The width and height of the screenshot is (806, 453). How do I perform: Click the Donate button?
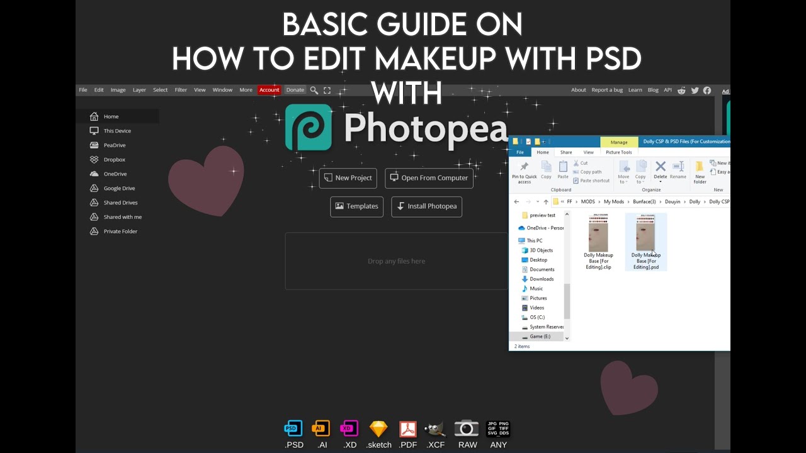[x=295, y=90]
